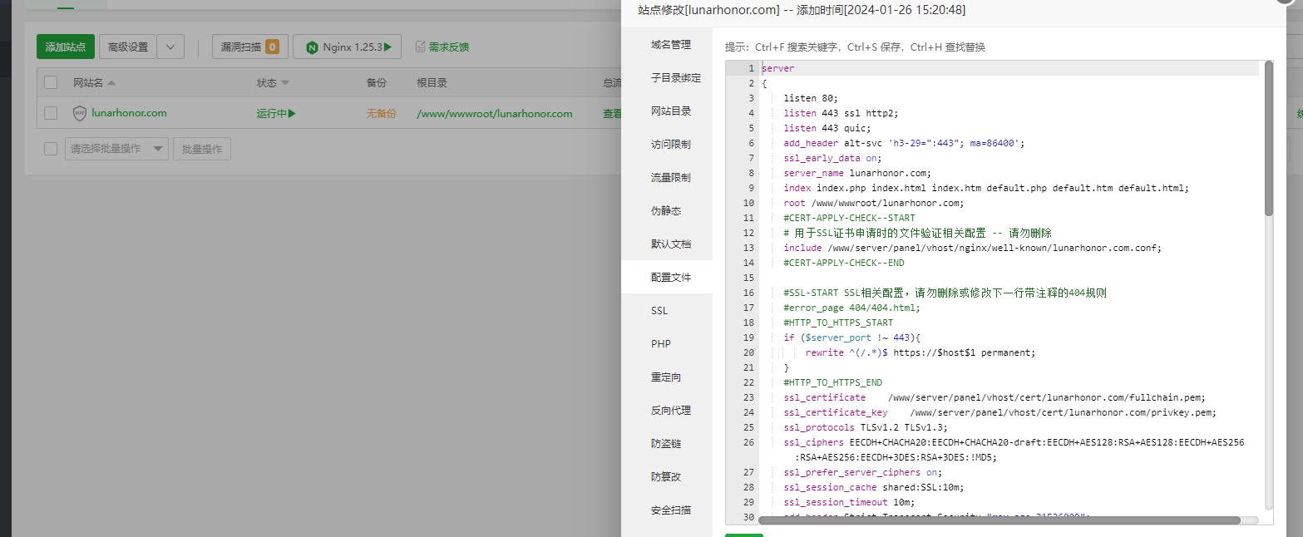Viewport: 1303px width, 537px height.
Task: Switch to the 重定向 tab
Action: tap(667, 377)
